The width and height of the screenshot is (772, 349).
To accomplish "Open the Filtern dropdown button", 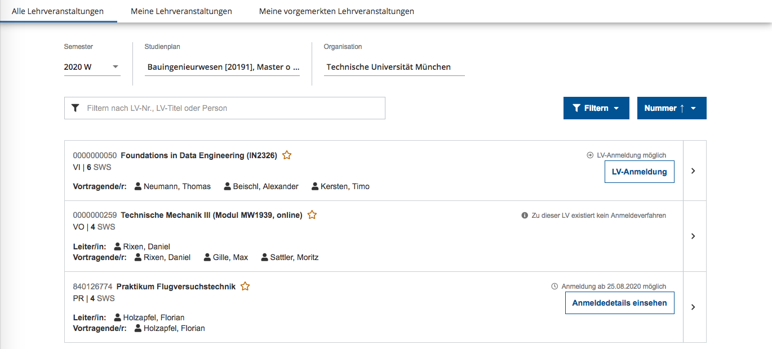I will [596, 108].
